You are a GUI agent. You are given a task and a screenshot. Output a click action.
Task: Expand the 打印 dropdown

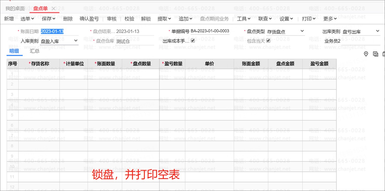point(309,19)
